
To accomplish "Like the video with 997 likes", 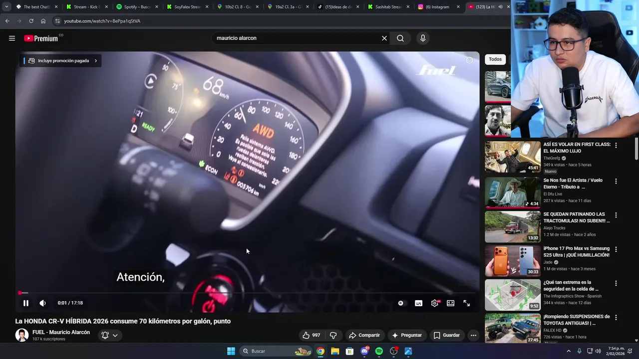I will tap(312, 335).
